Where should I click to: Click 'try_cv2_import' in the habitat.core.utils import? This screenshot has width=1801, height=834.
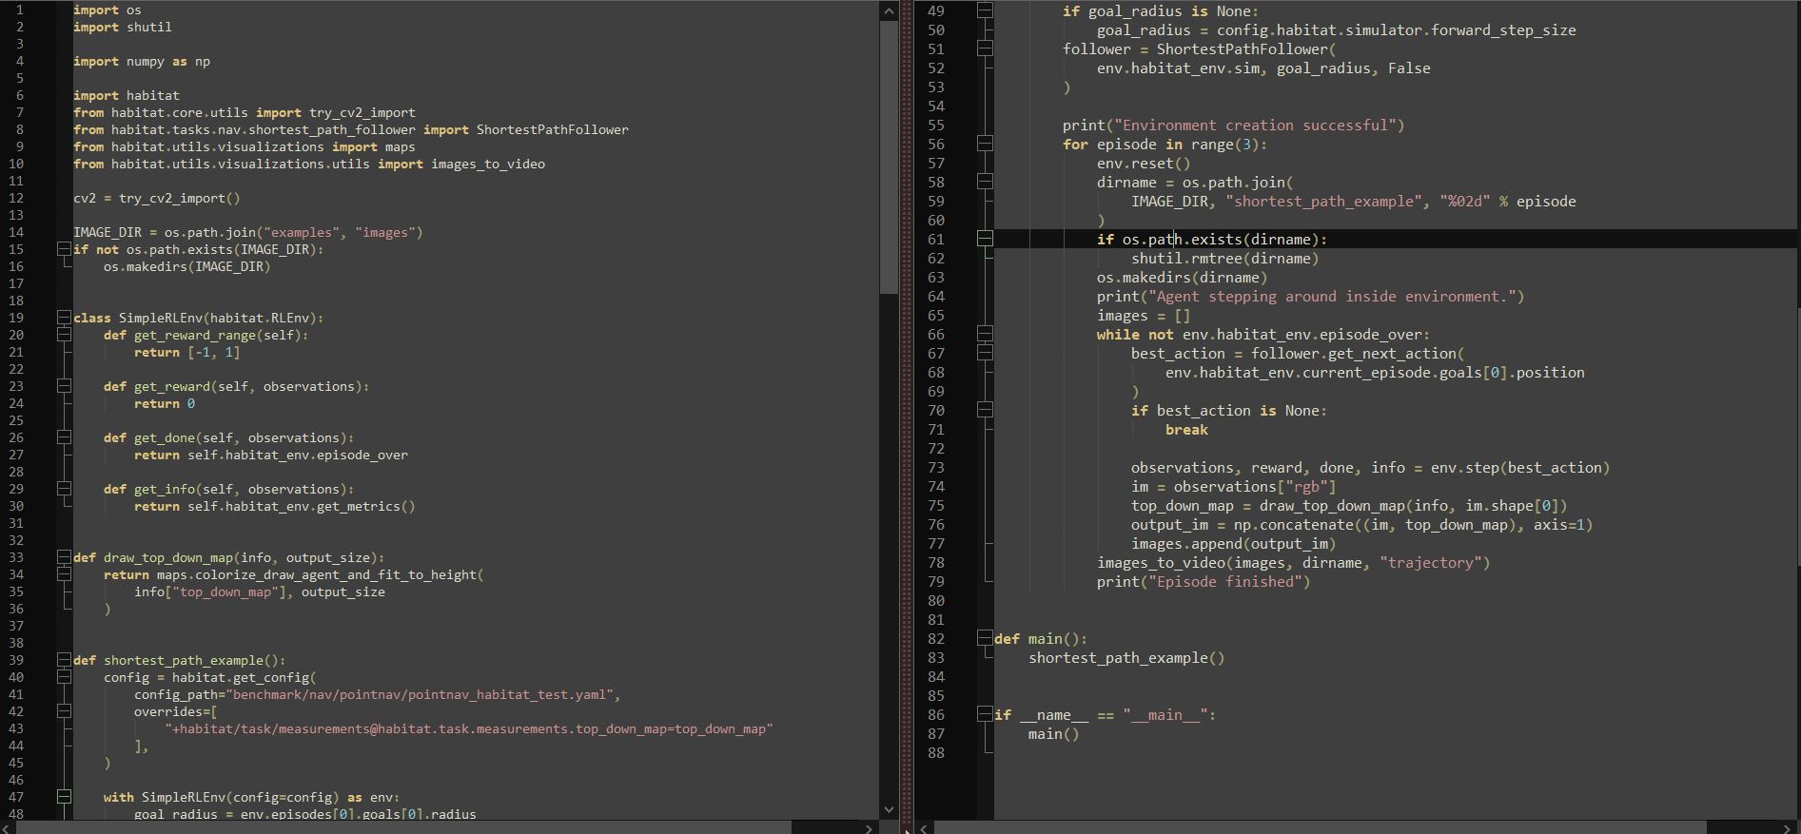pyautogui.click(x=362, y=112)
